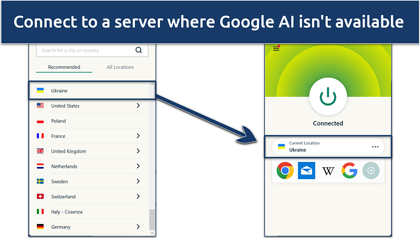Image resolution: width=420 pixels, height=238 pixels.
Task: Select United Kingdom location text
Action: [x=69, y=151]
